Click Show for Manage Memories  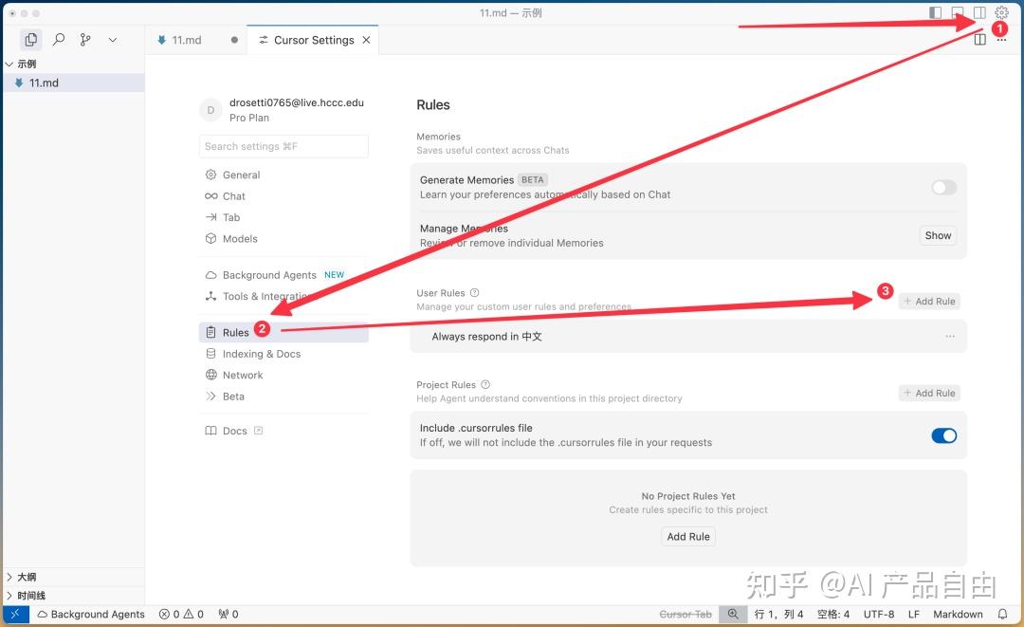(x=938, y=236)
